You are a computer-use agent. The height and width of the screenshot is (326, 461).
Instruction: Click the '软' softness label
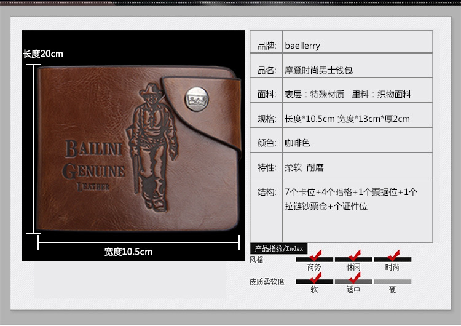[314, 290]
